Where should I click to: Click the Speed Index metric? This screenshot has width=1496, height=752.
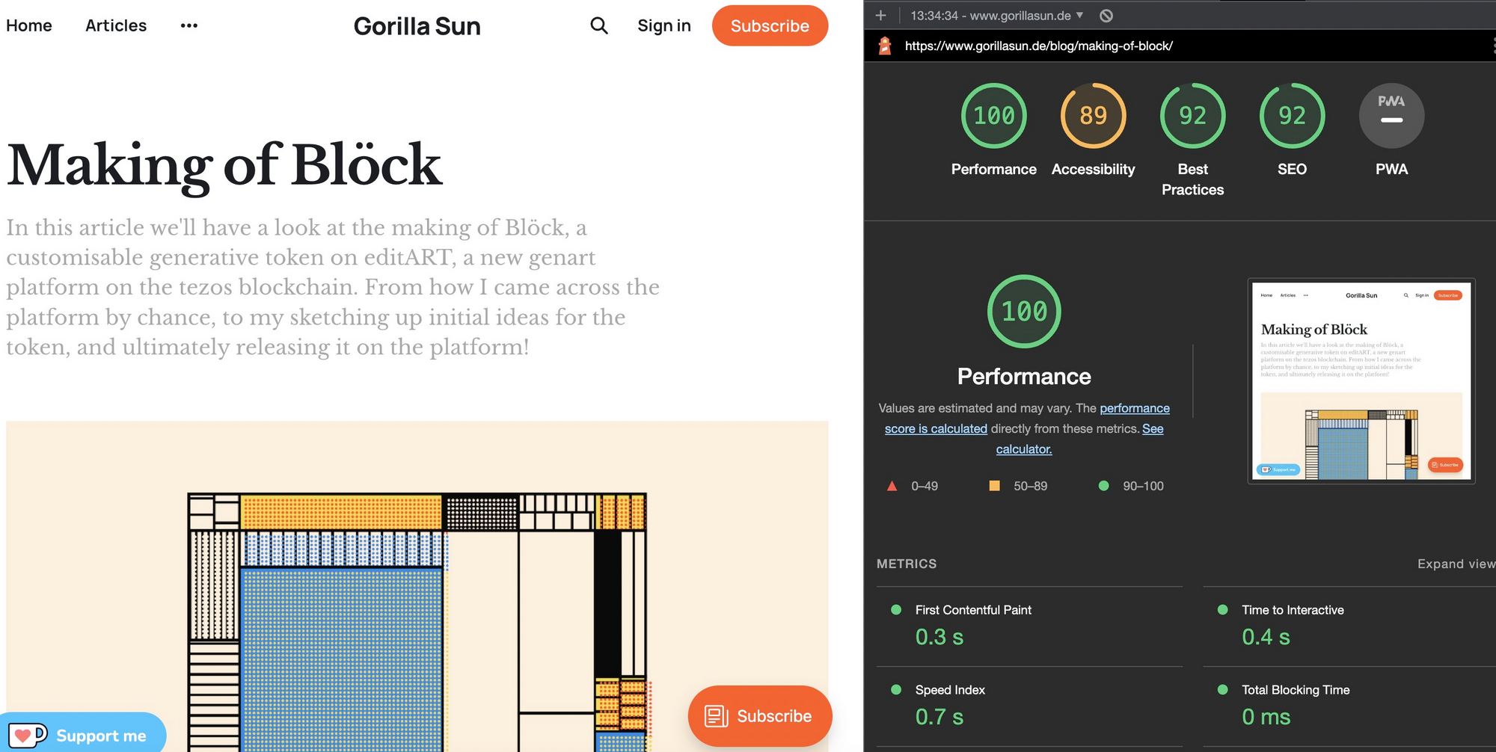click(1029, 706)
